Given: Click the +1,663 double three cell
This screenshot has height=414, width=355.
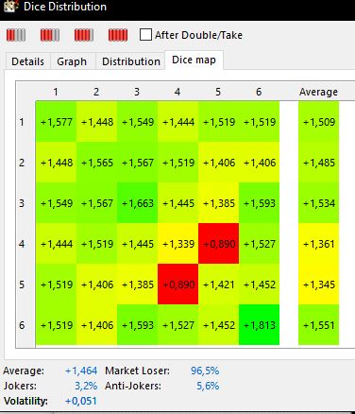Looking at the screenshot, I should (x=138, y=203).
